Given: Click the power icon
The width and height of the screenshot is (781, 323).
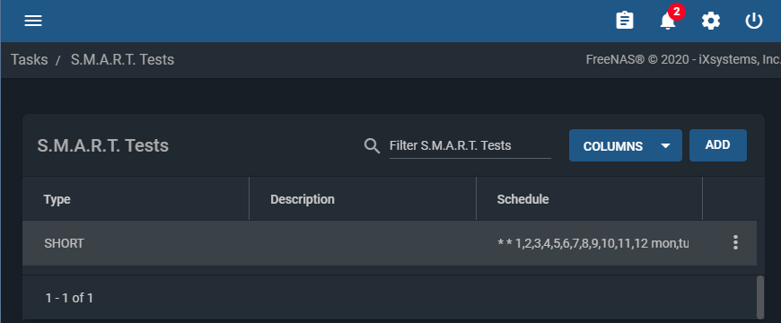Looking at the screenshot, I should pos(753,21).
